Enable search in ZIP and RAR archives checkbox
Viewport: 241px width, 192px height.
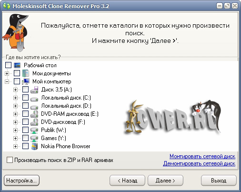pyautogui.click(x=10, y=160)
